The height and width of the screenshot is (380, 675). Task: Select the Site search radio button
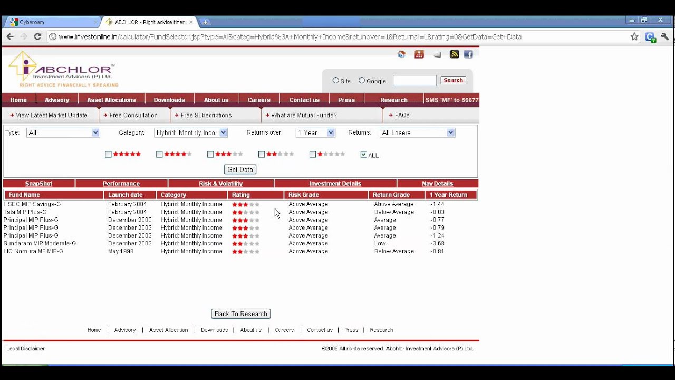pos(336,80)
